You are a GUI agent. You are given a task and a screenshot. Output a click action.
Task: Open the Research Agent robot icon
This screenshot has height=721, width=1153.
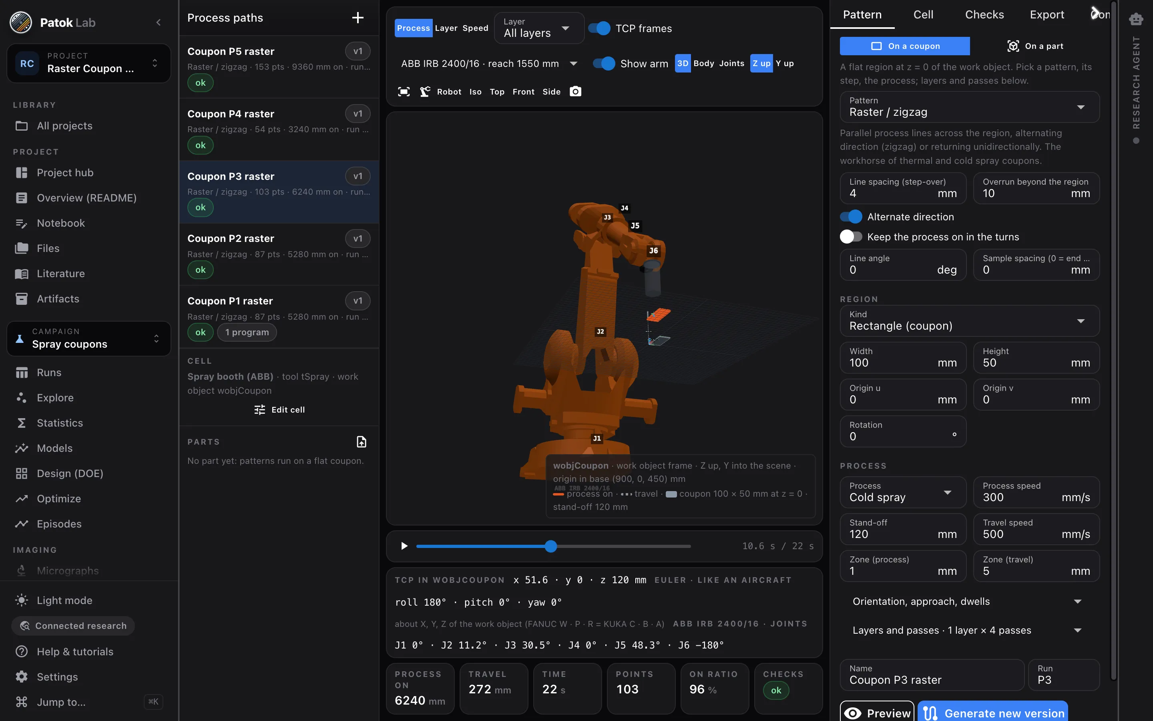pos(1136,19)
